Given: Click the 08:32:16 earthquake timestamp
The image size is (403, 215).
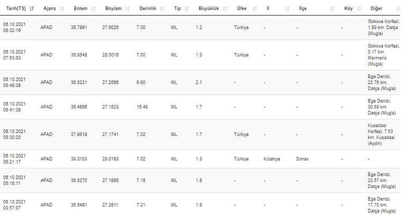Looking at the screenshot, I should click(12, 31).
